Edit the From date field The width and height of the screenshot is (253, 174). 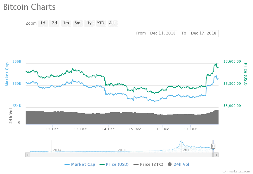click(x=163, y=34)
